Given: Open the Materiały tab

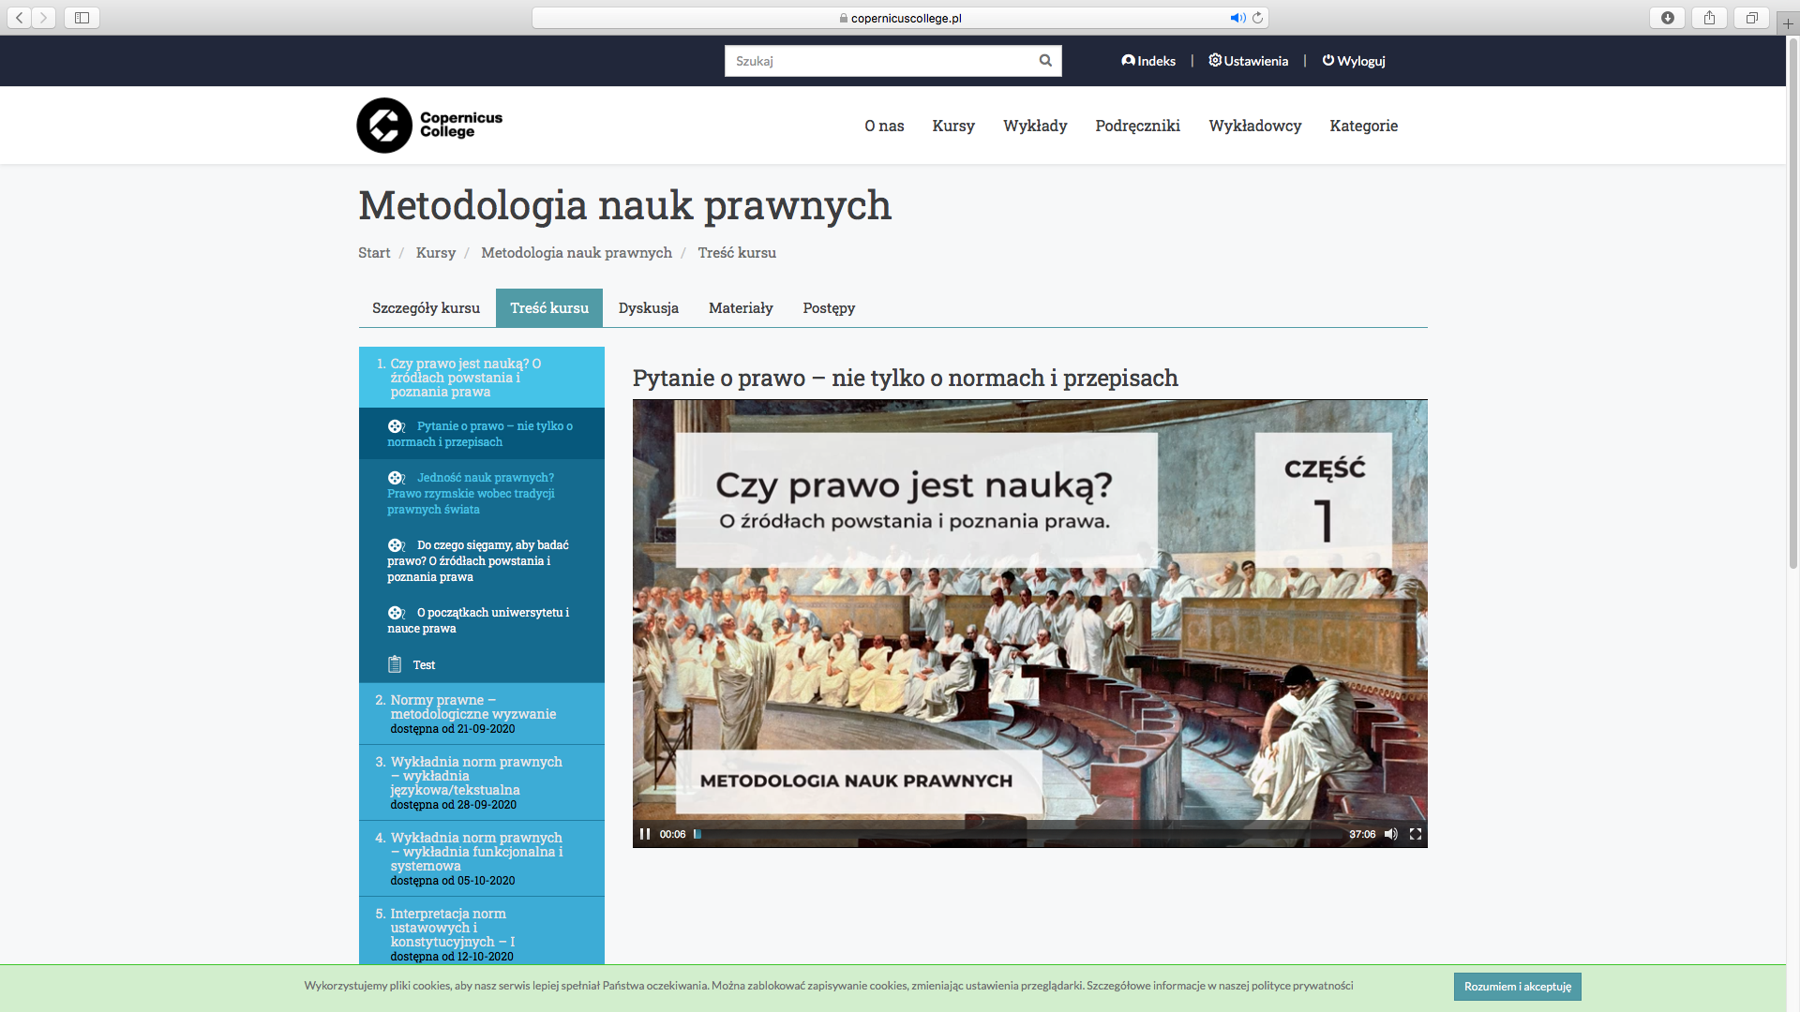Looking at the screenshot, I should click(741, 307).
